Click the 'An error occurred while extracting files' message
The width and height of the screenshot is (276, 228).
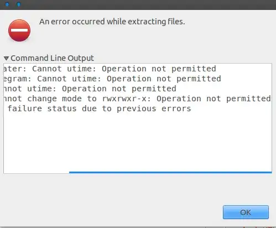click(x=112, y=22)
